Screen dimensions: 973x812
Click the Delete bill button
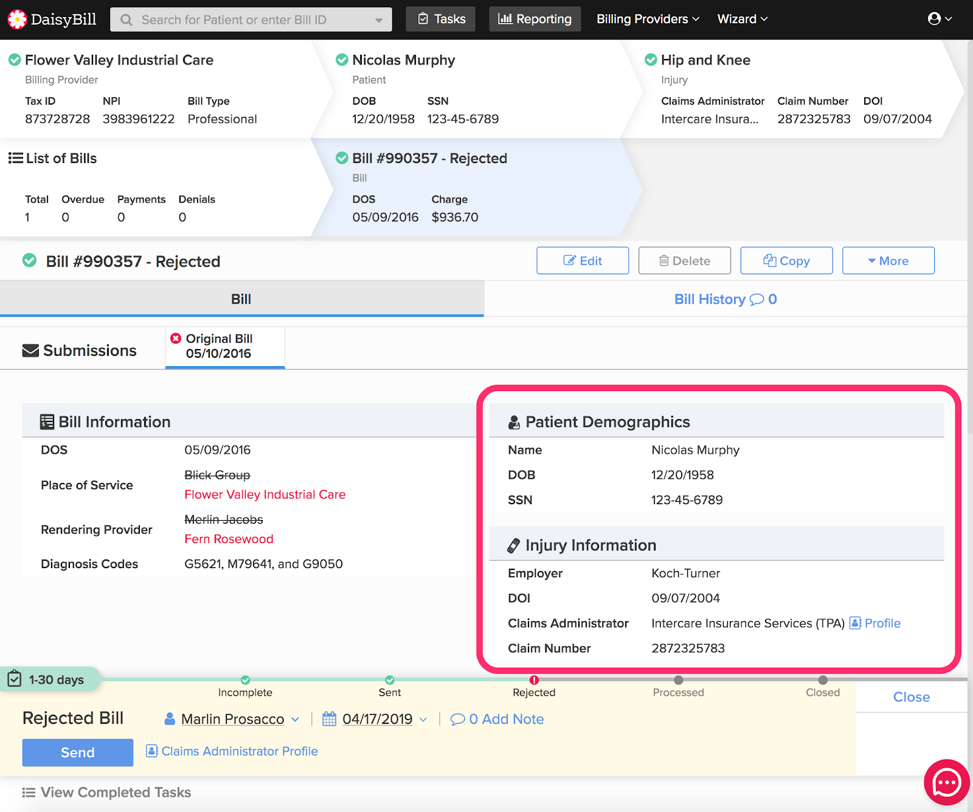click(x=685, y=260)
